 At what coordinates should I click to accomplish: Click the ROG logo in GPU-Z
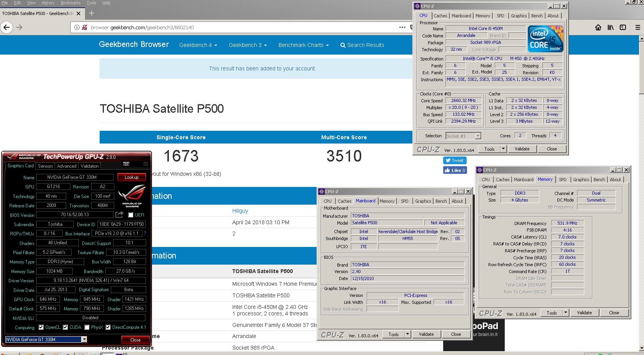point(132,196)
